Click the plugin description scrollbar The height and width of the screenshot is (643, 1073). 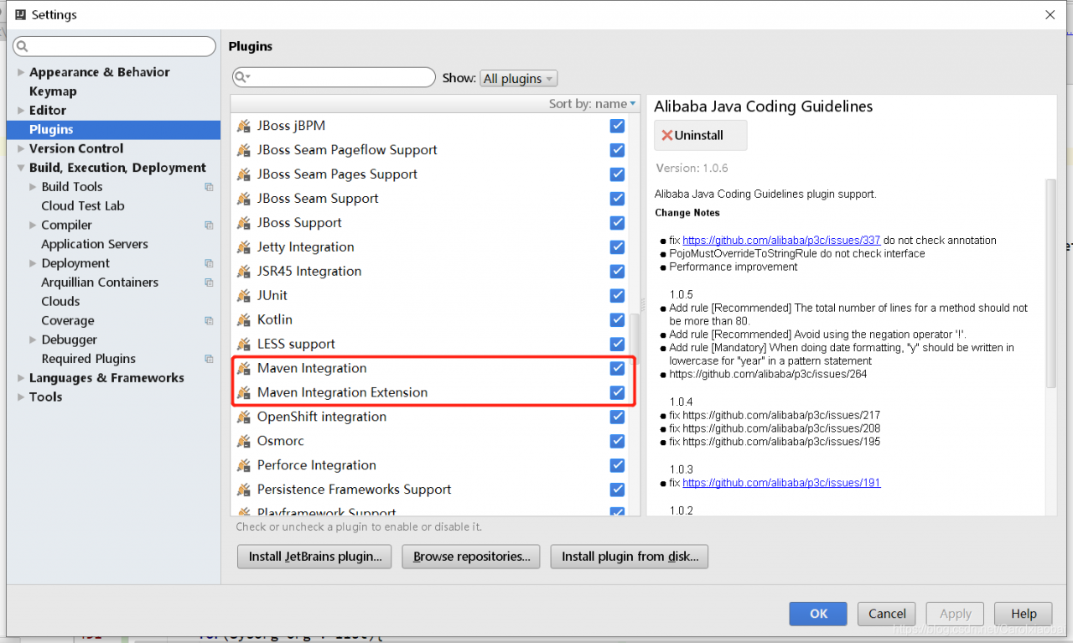coord(1051,283)
